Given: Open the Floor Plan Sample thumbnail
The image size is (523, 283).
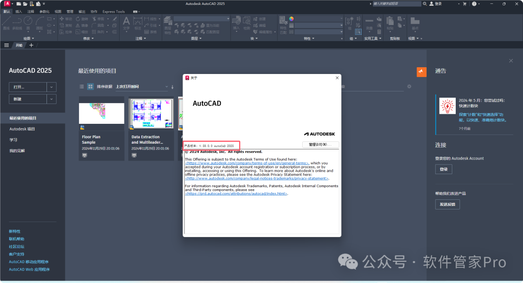Looking at the screenshot, I should coord(101,113).
